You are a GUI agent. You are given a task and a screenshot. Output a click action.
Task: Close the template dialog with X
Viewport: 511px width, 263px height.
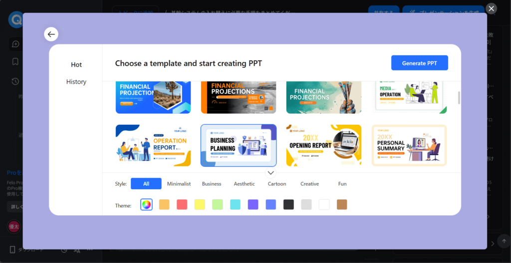coord(492,8)
